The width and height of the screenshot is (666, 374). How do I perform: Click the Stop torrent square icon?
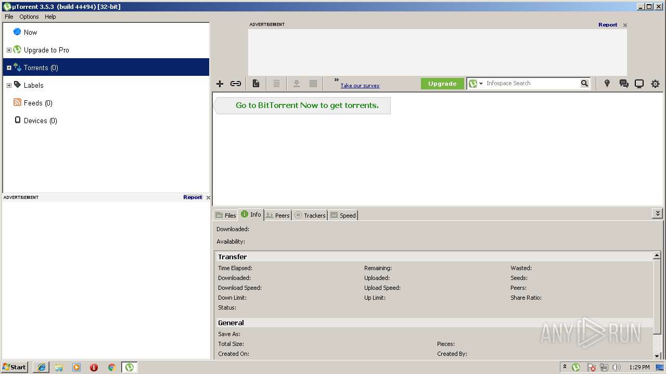[313, 84]
